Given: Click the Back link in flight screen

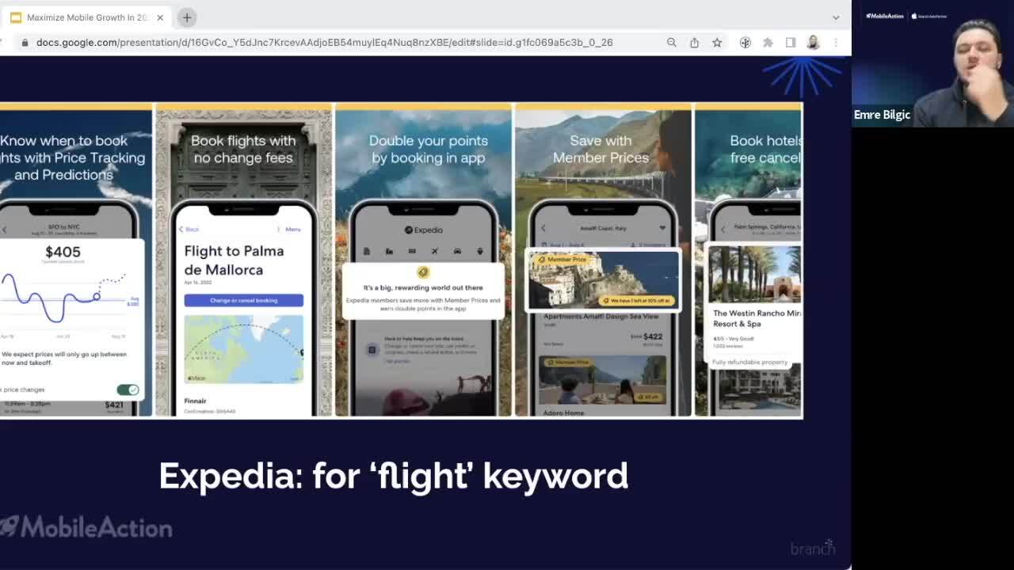Looking at the screenshot, I should click(x=189, y=229).
